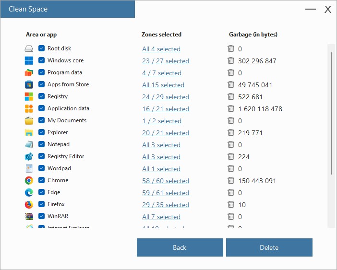Open 'All 15 selected' zones link

click(x=163, y=85)
